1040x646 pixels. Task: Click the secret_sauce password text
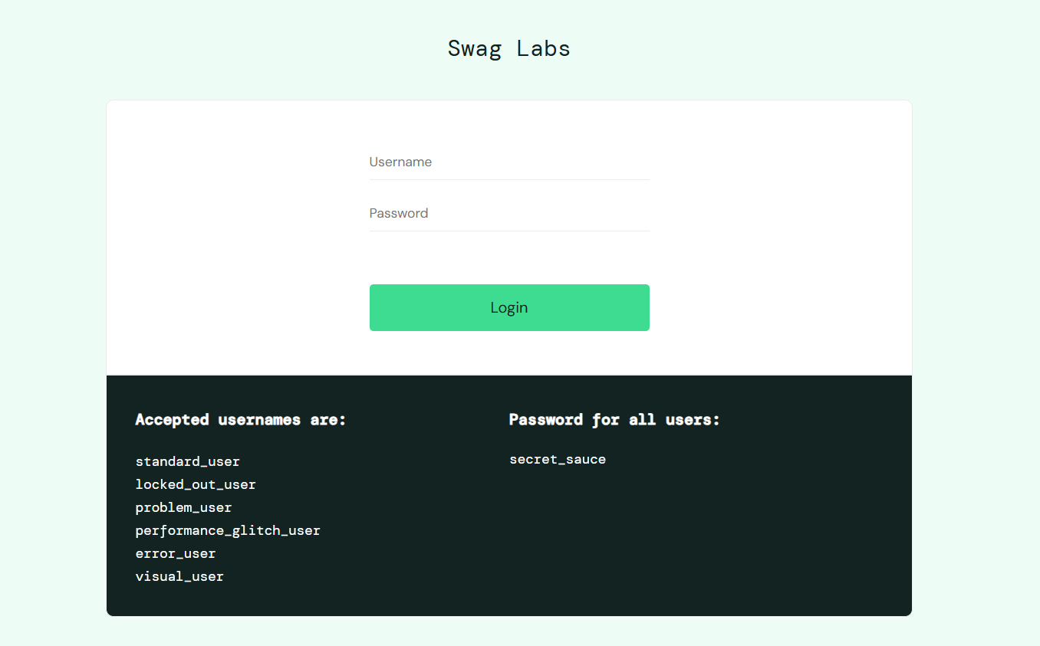[x=558, y=460]
